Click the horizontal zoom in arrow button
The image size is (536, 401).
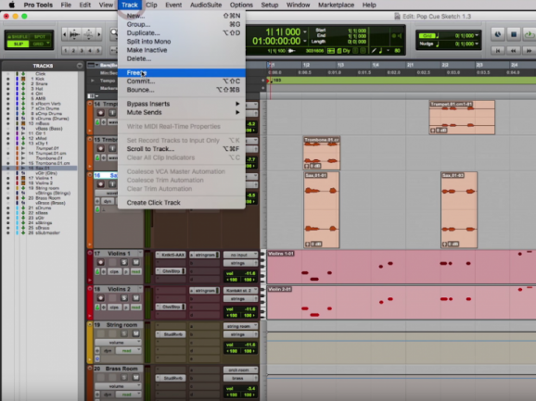[x=99, y=34]
